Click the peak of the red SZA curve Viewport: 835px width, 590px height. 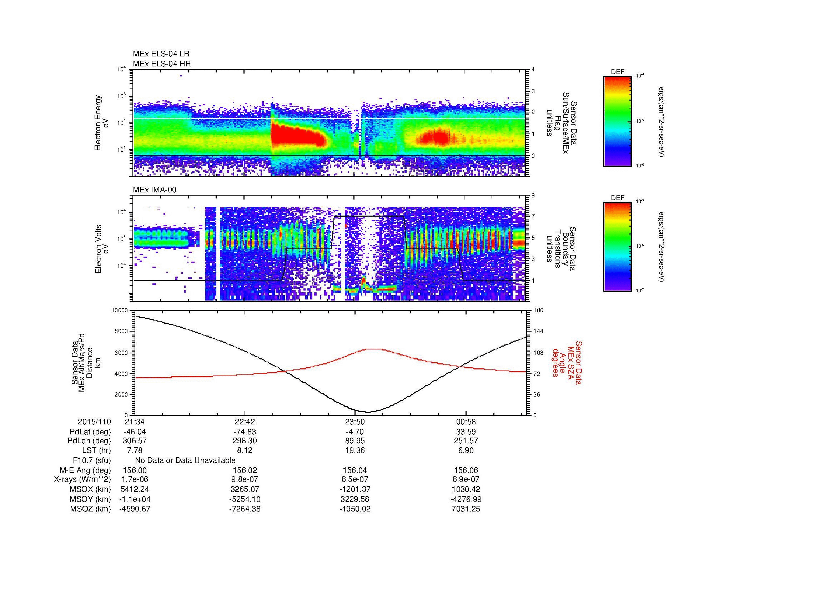(373, 349)
